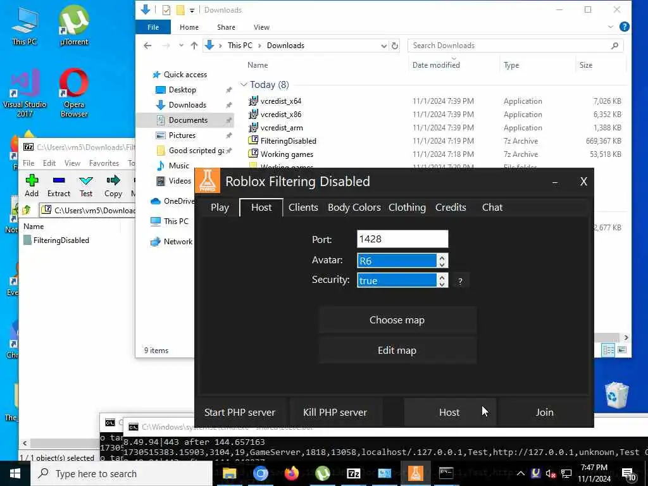Open the Security true combo box
The image size is (648, 486).
(402, 280)
